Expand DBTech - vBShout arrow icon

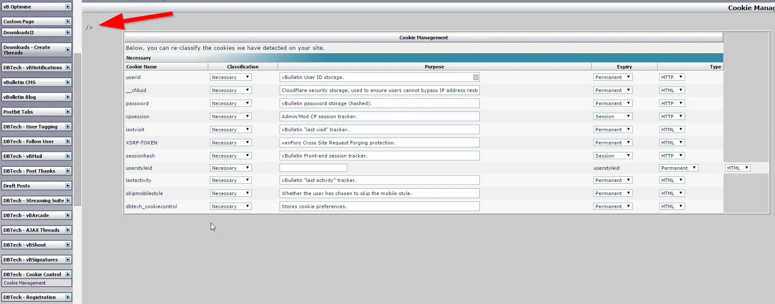[68, 245]
